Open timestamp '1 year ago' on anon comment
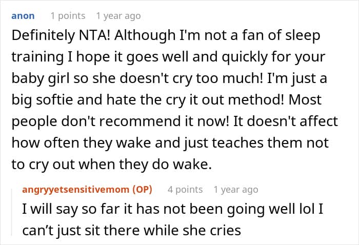 pos(118,16)
